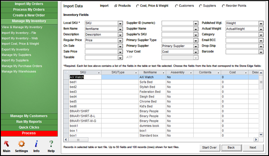This screenshot has width=269, height=156.
Task: Open the green Help question mark icon
Action: tap(51, 144)
